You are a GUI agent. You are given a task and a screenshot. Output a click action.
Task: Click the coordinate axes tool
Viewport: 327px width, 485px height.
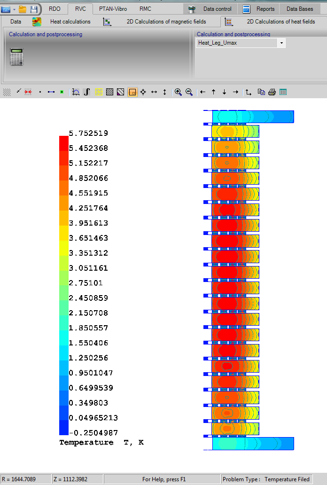click(x=249, y=92)
